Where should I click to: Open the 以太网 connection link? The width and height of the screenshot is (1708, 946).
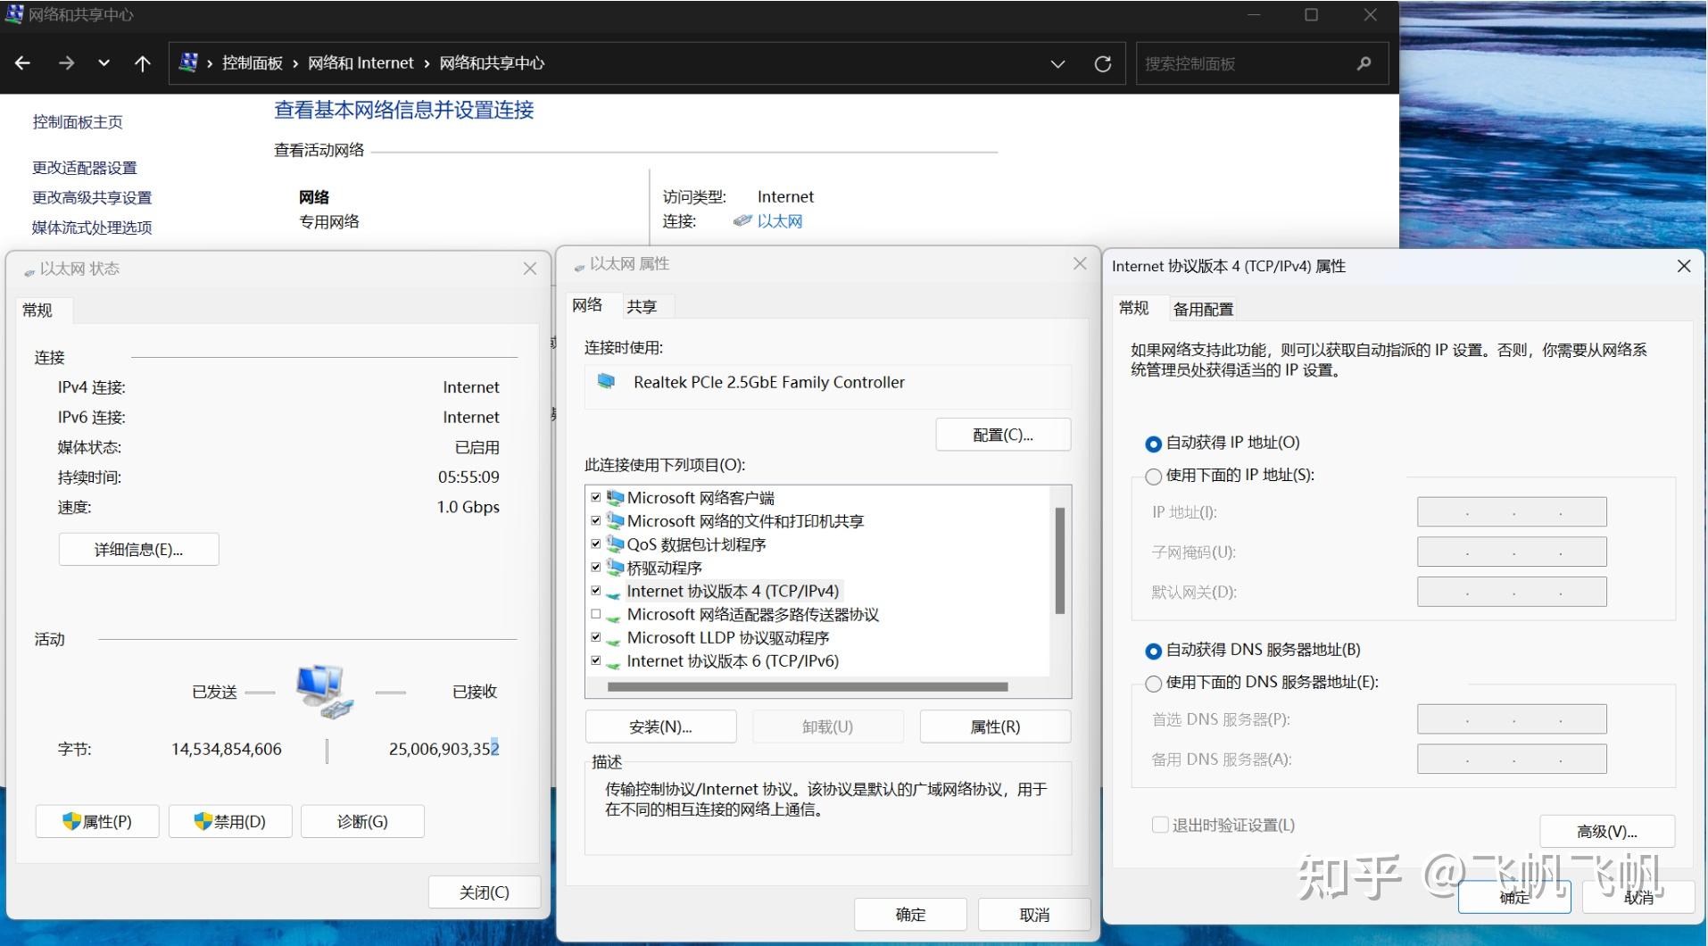tap(780, 221)
